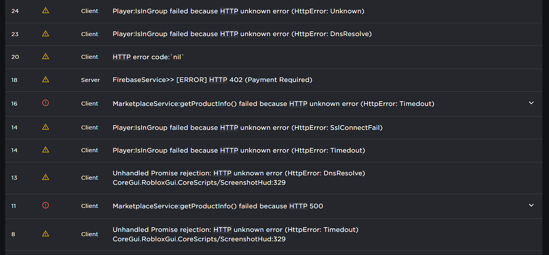
Task: Click the warning triangle on the bottom Timedout promise rejection
Action: click(45, 234)
